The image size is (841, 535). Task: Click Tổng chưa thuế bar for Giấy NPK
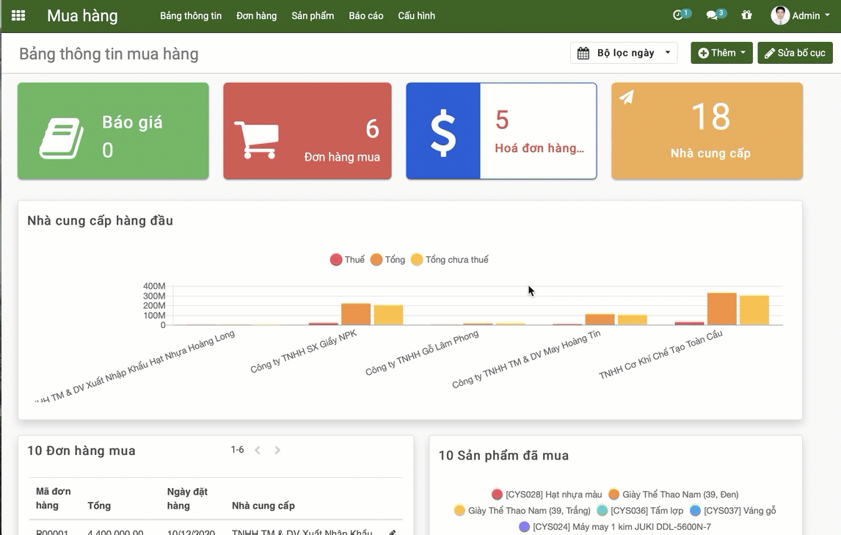pyautogui.click(x=388, y=315)
